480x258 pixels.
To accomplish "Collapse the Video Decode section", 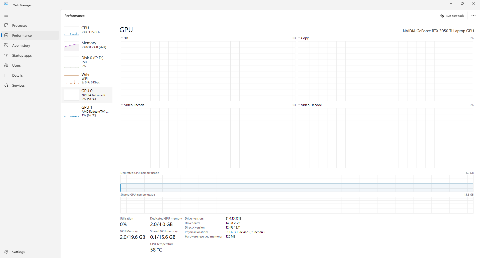I will click(299, 105).
